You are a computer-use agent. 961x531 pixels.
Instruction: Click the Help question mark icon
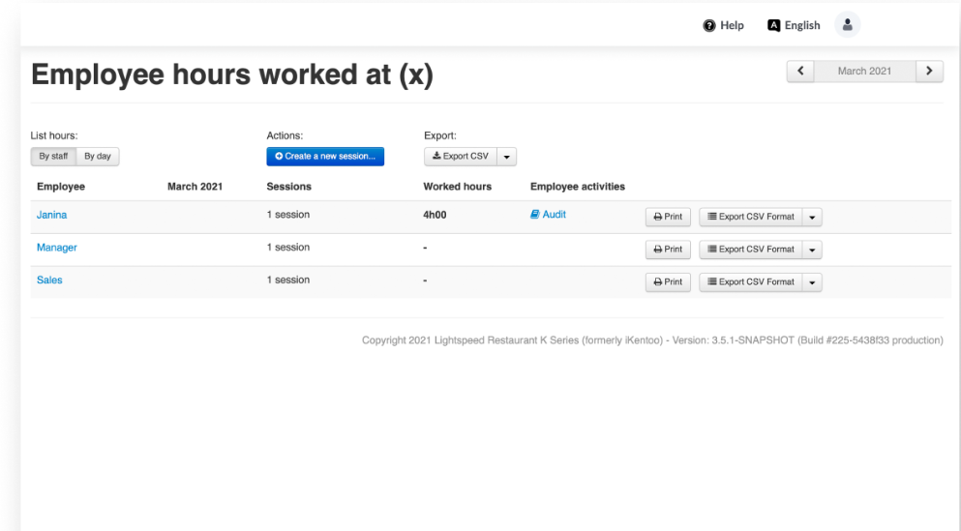[x=709, y=26]
